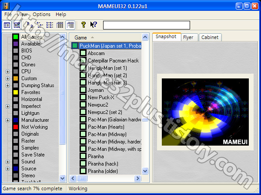Viewport: 261px width, 195px height.
Task: Select PuckMan (Japan set 1) game
Action: click(110, 46)
